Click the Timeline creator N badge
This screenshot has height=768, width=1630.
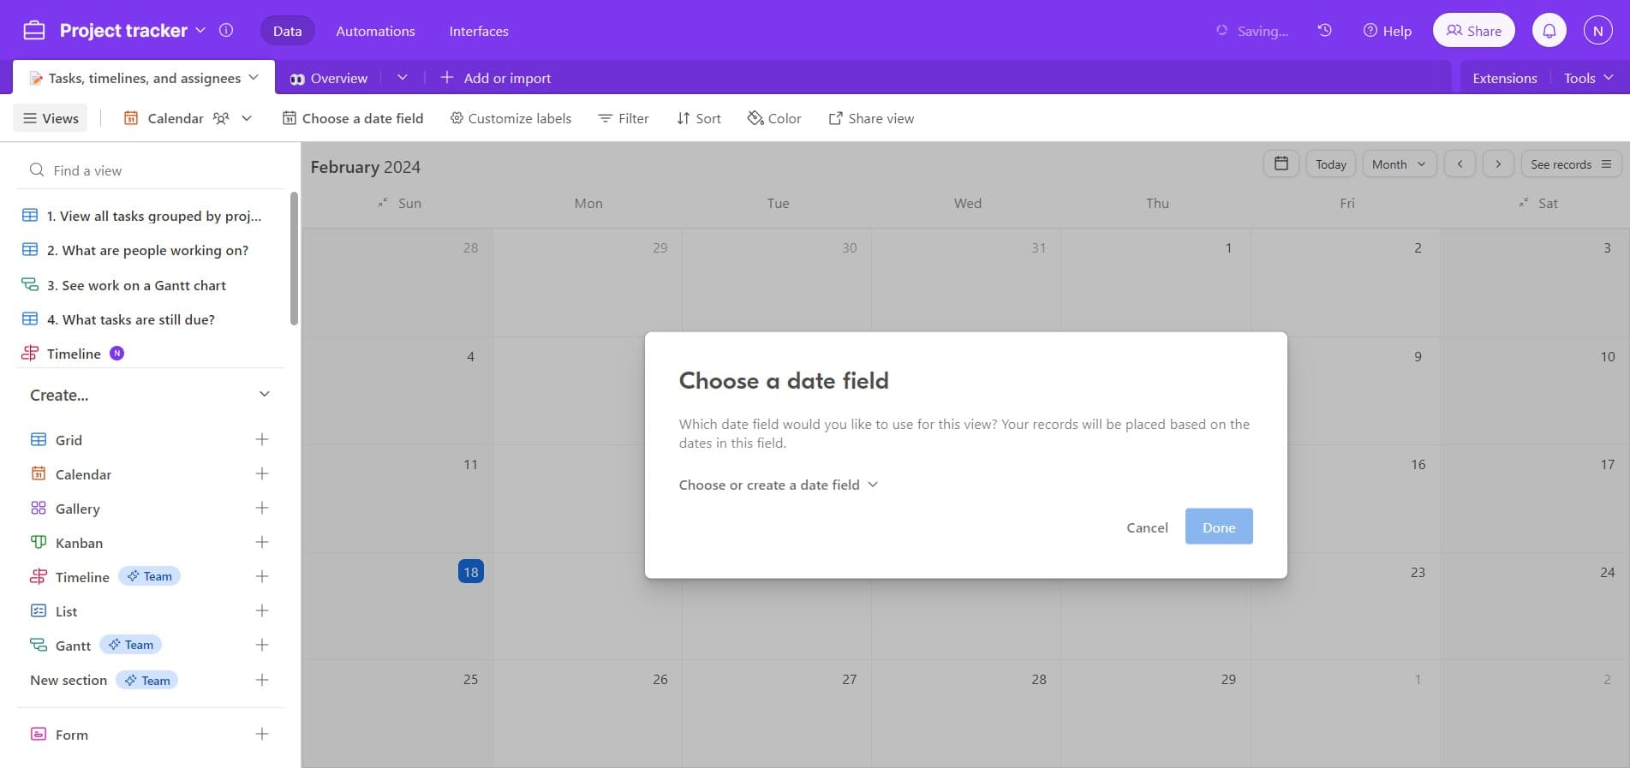(x=117, y=353)
